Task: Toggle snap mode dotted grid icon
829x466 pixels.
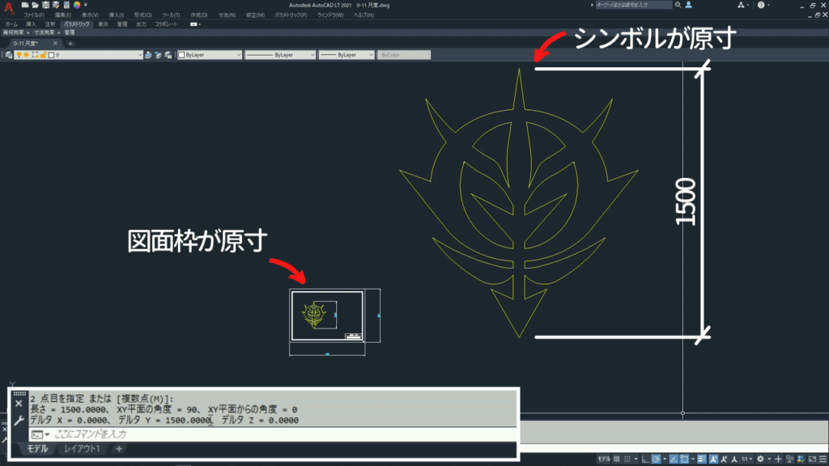Action: pyautogui.click(x=627, y=460)
